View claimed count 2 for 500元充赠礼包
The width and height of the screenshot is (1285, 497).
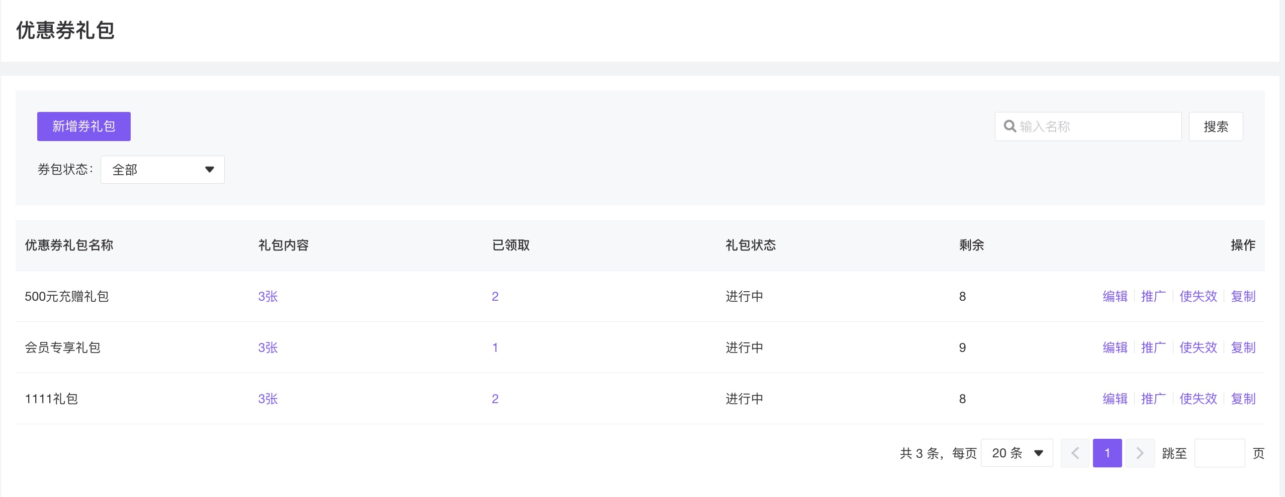tap(495, 297)
